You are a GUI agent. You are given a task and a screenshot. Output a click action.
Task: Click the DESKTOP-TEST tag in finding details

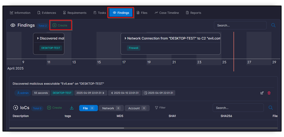(62, 93)
